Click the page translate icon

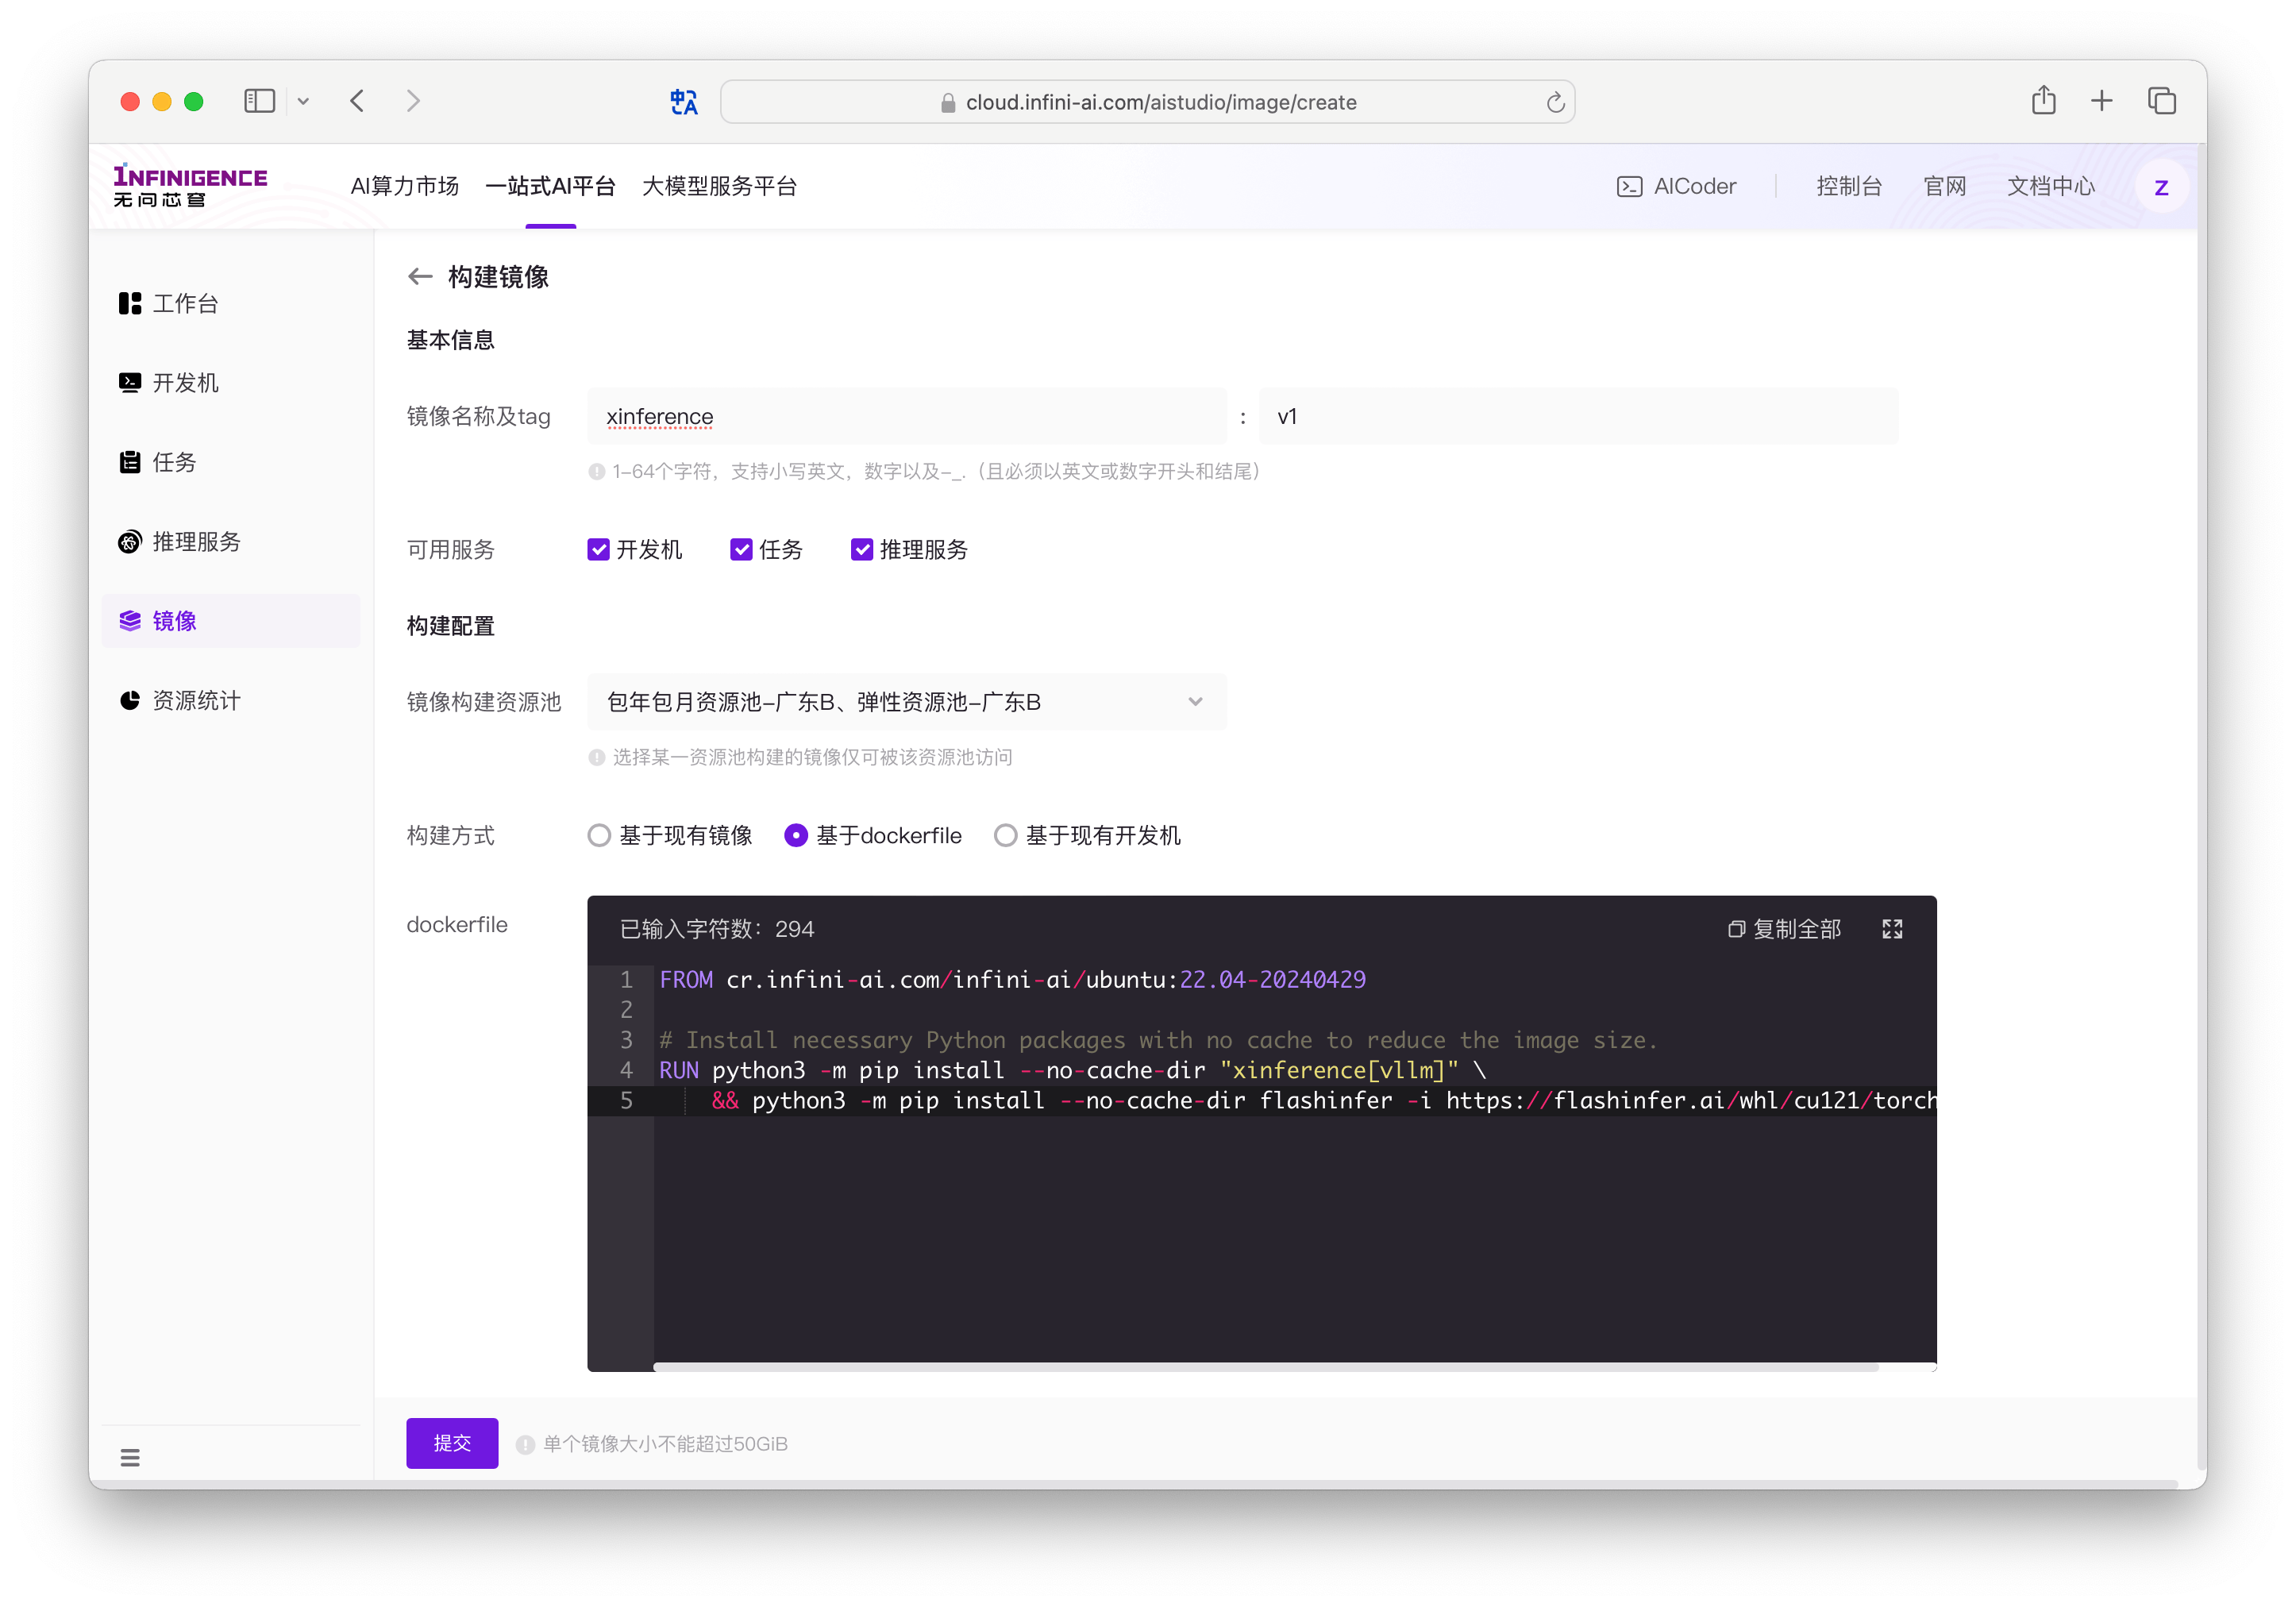684,102
